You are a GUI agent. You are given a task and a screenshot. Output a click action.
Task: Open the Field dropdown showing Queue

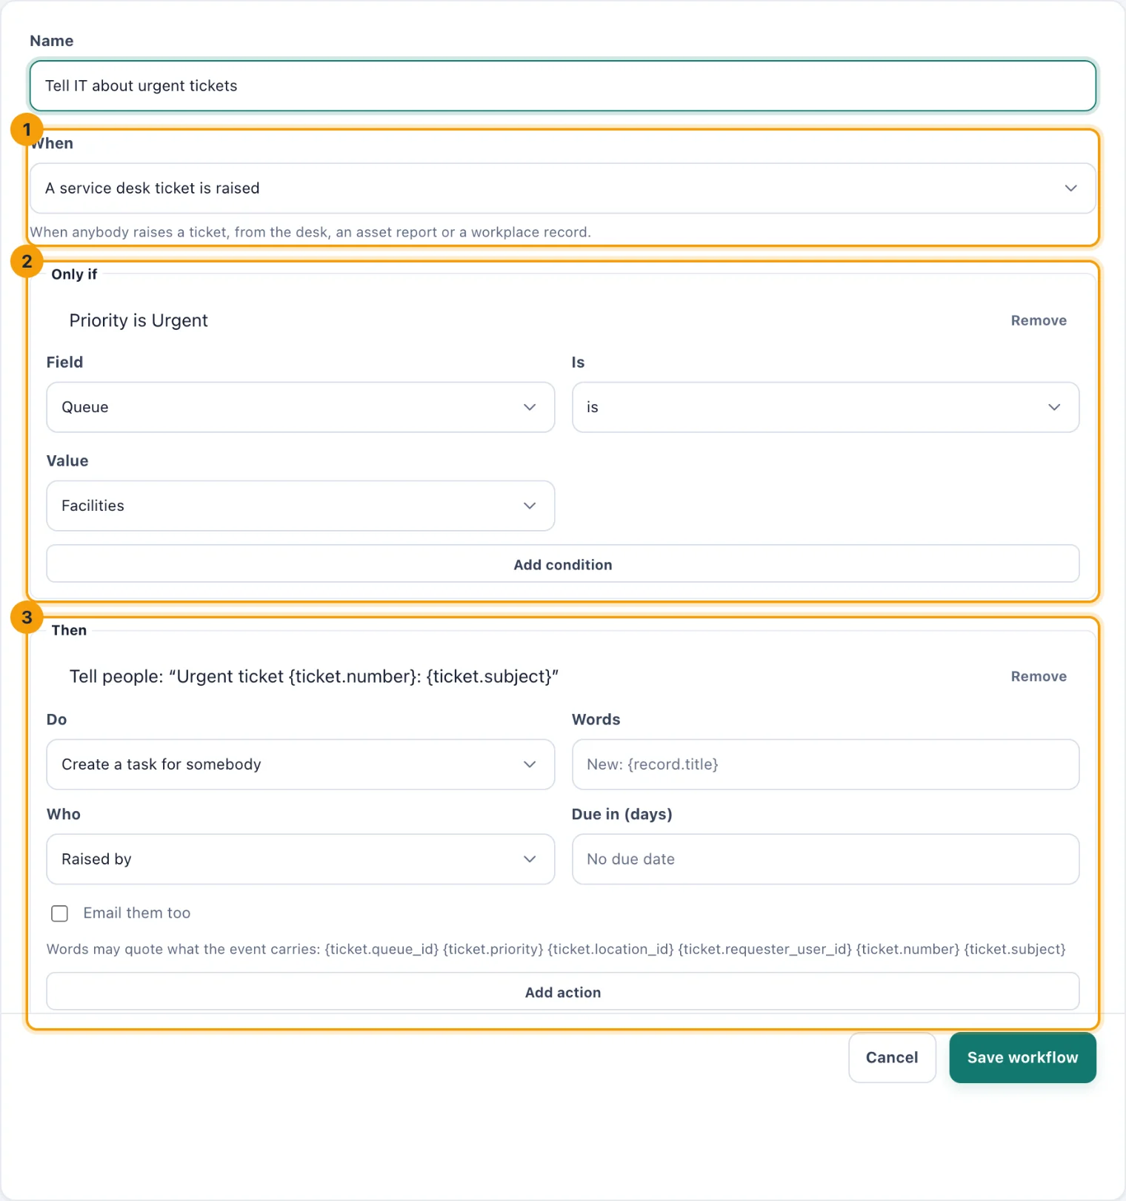point(301,407)
